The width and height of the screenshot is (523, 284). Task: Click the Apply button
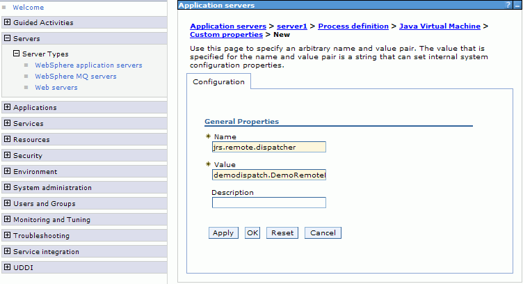[x=223, y=233]
